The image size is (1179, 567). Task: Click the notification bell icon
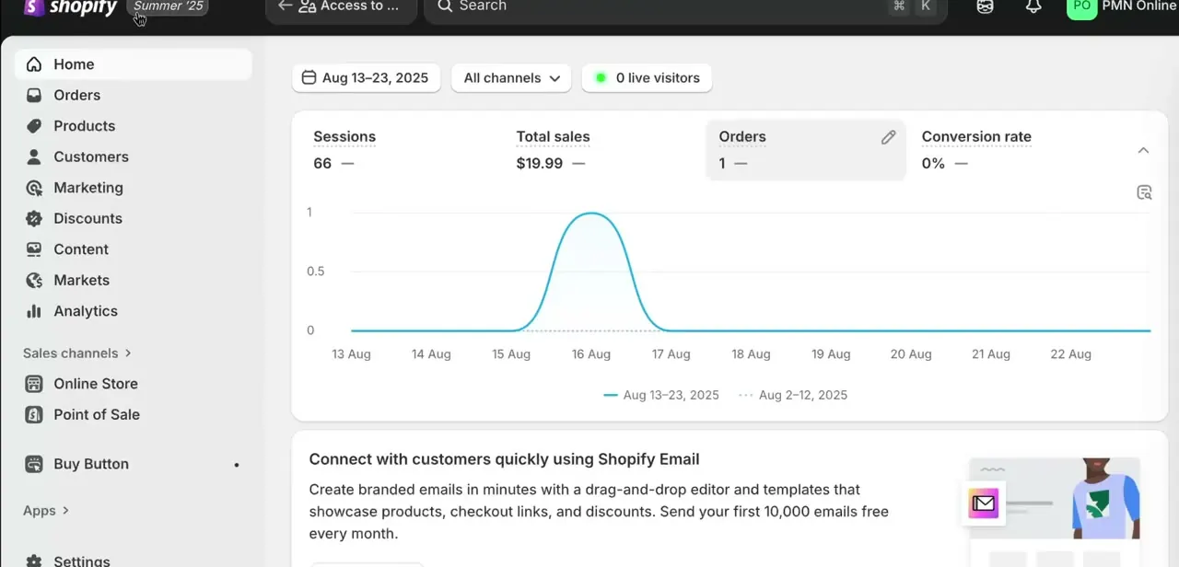pos(1033,6)
